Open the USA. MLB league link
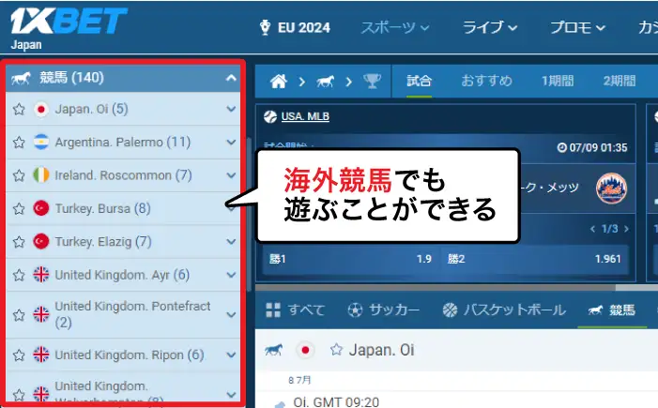 305,116
